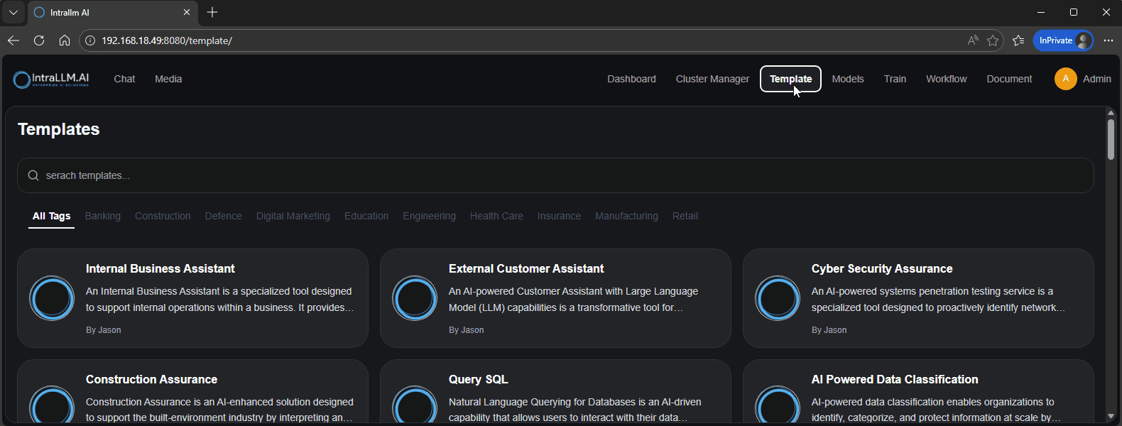1122x426 pixels.
Task: Click the Admin avatar icon
Action: pos(1065,79)
